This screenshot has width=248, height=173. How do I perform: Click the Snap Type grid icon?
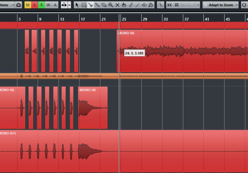pos(176,5)
